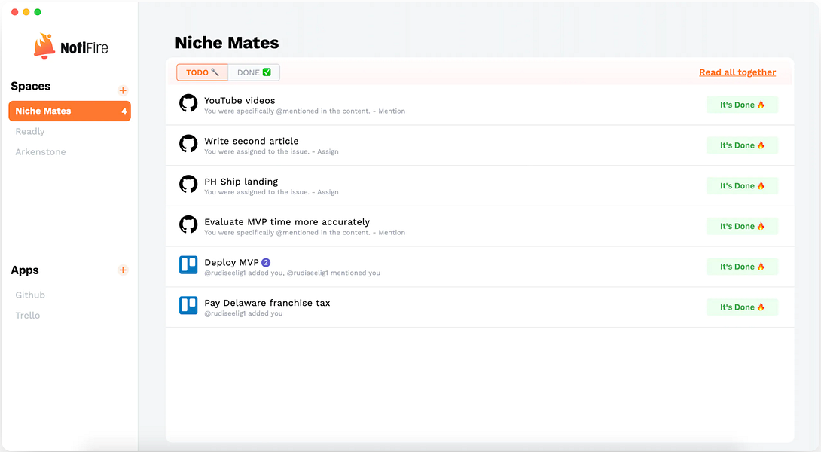821x452 pixels.
Task: Switch to the DONE tab
Action: click(255, 72)
